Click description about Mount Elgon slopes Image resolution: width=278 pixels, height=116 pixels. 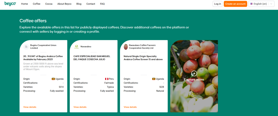pos(43,67)
